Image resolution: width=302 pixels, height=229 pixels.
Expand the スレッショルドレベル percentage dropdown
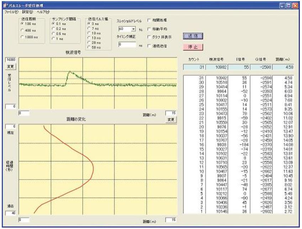tap(133, 29)
